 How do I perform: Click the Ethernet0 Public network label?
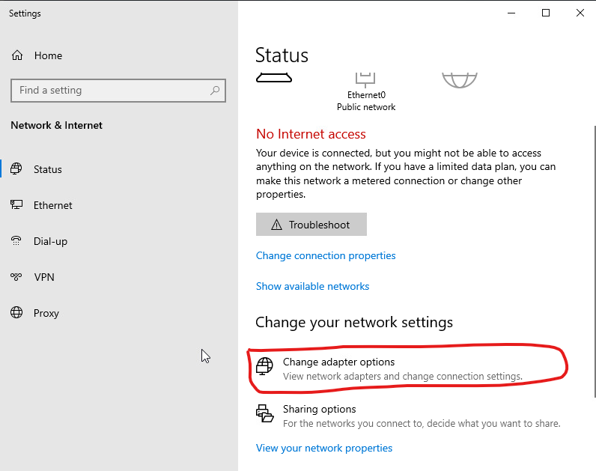[x=366, y=101]
